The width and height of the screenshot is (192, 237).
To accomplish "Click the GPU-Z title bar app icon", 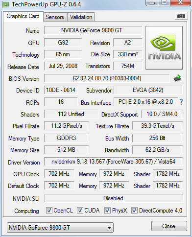I will tap(5, 5).
